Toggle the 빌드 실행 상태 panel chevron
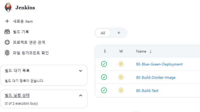200x112 pixels. (81, 95)
